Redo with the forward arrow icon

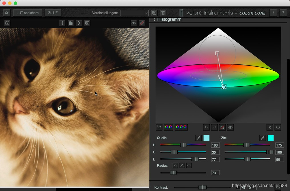[x=214, y=127]
